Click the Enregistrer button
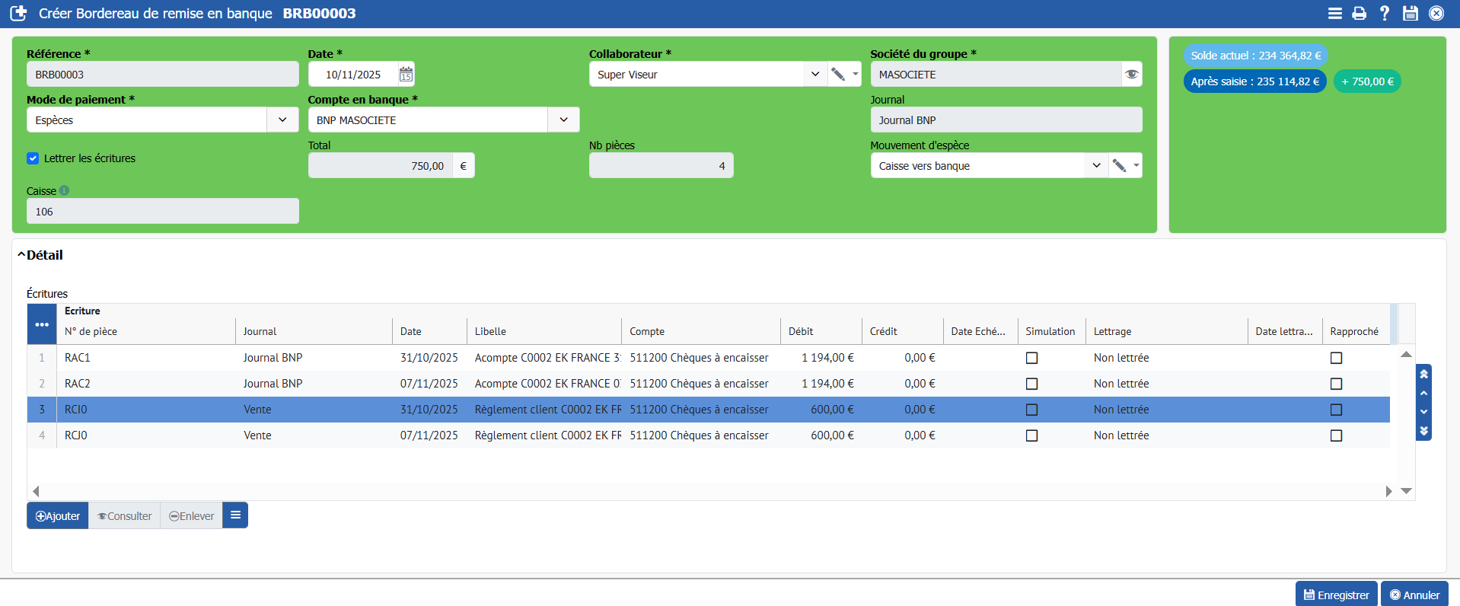The image size is (1460, 606). [1336, 595]
